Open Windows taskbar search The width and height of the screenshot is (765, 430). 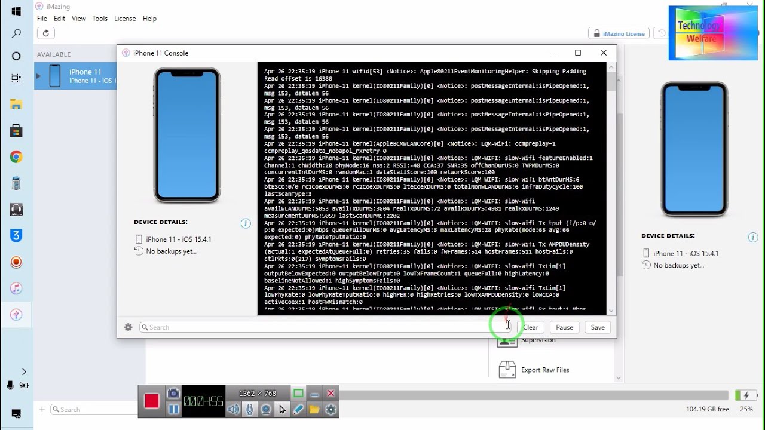tap(16, 34)
